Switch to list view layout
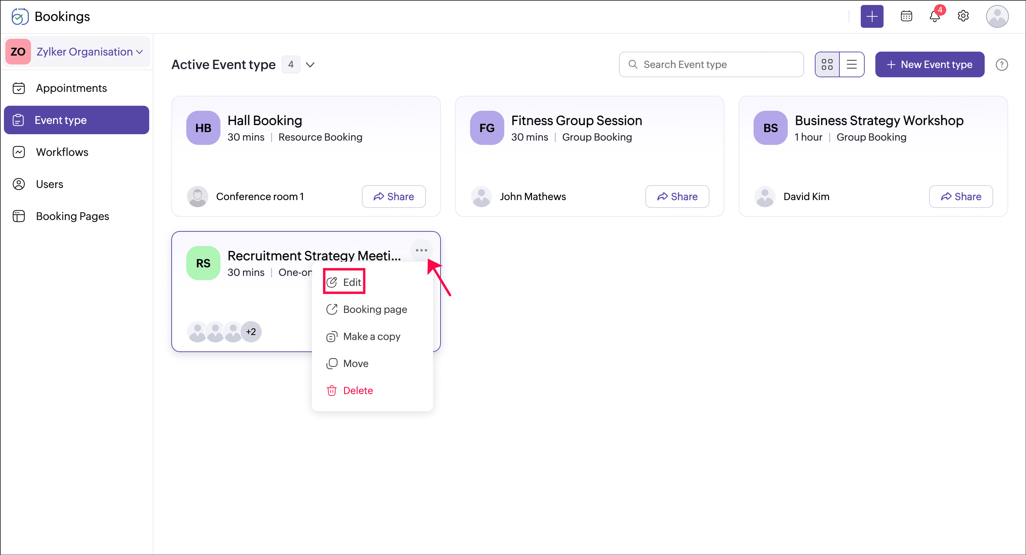This screenshot has height=555, width=1026. pos(851,64)
